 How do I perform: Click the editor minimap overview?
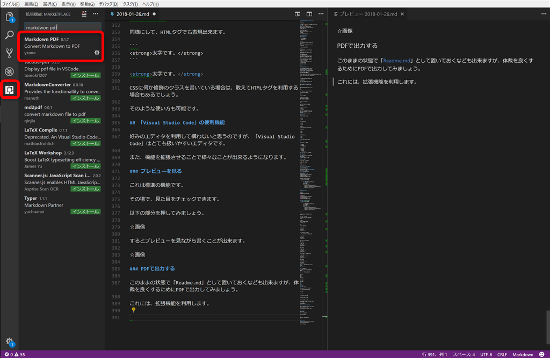[x=311, y=172]
